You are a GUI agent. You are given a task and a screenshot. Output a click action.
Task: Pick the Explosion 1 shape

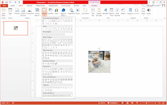pos(43,80)
